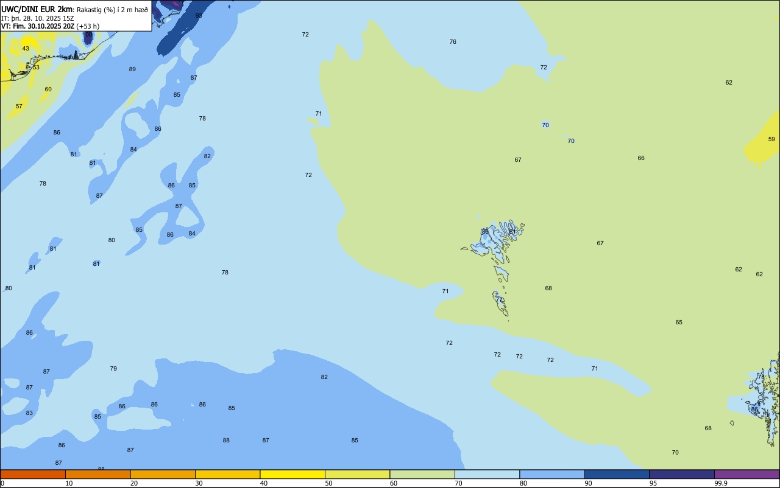The width and height of the screenshot is (780, 488).
Task: Click the 66 humidity value on the map
Action: (641, 158)
